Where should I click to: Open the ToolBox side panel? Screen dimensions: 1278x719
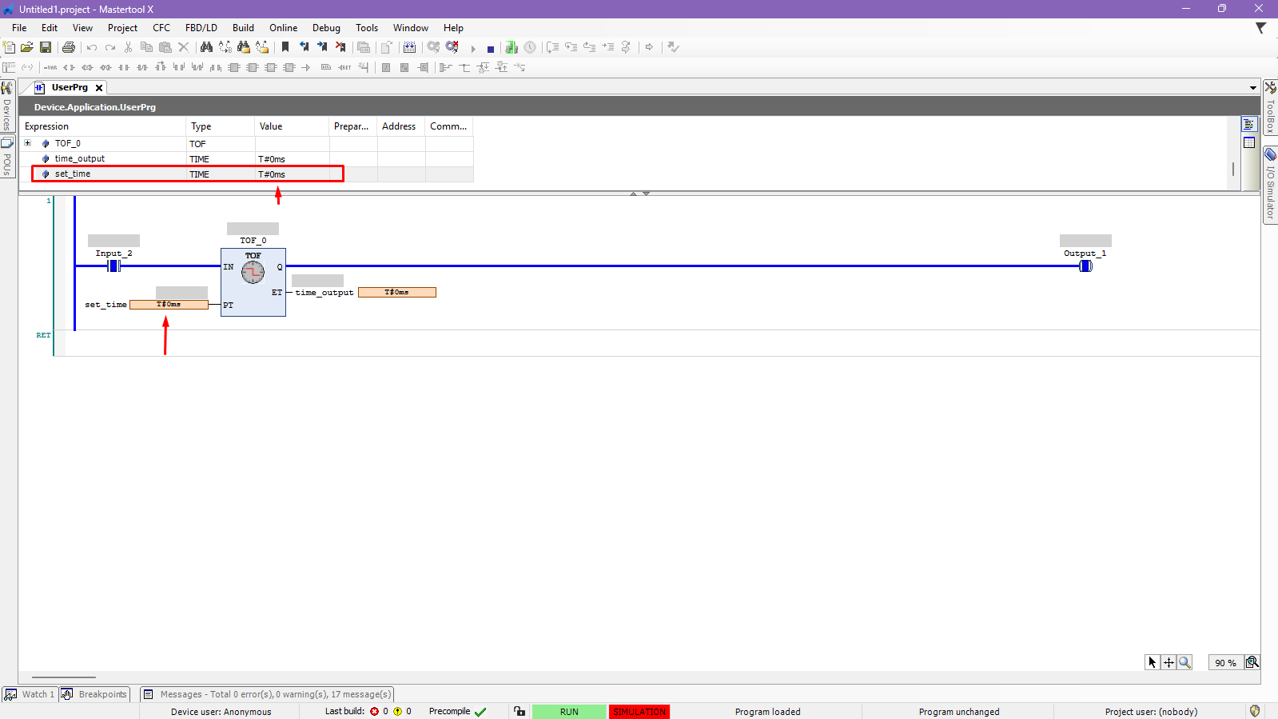tap(1270, 107)
